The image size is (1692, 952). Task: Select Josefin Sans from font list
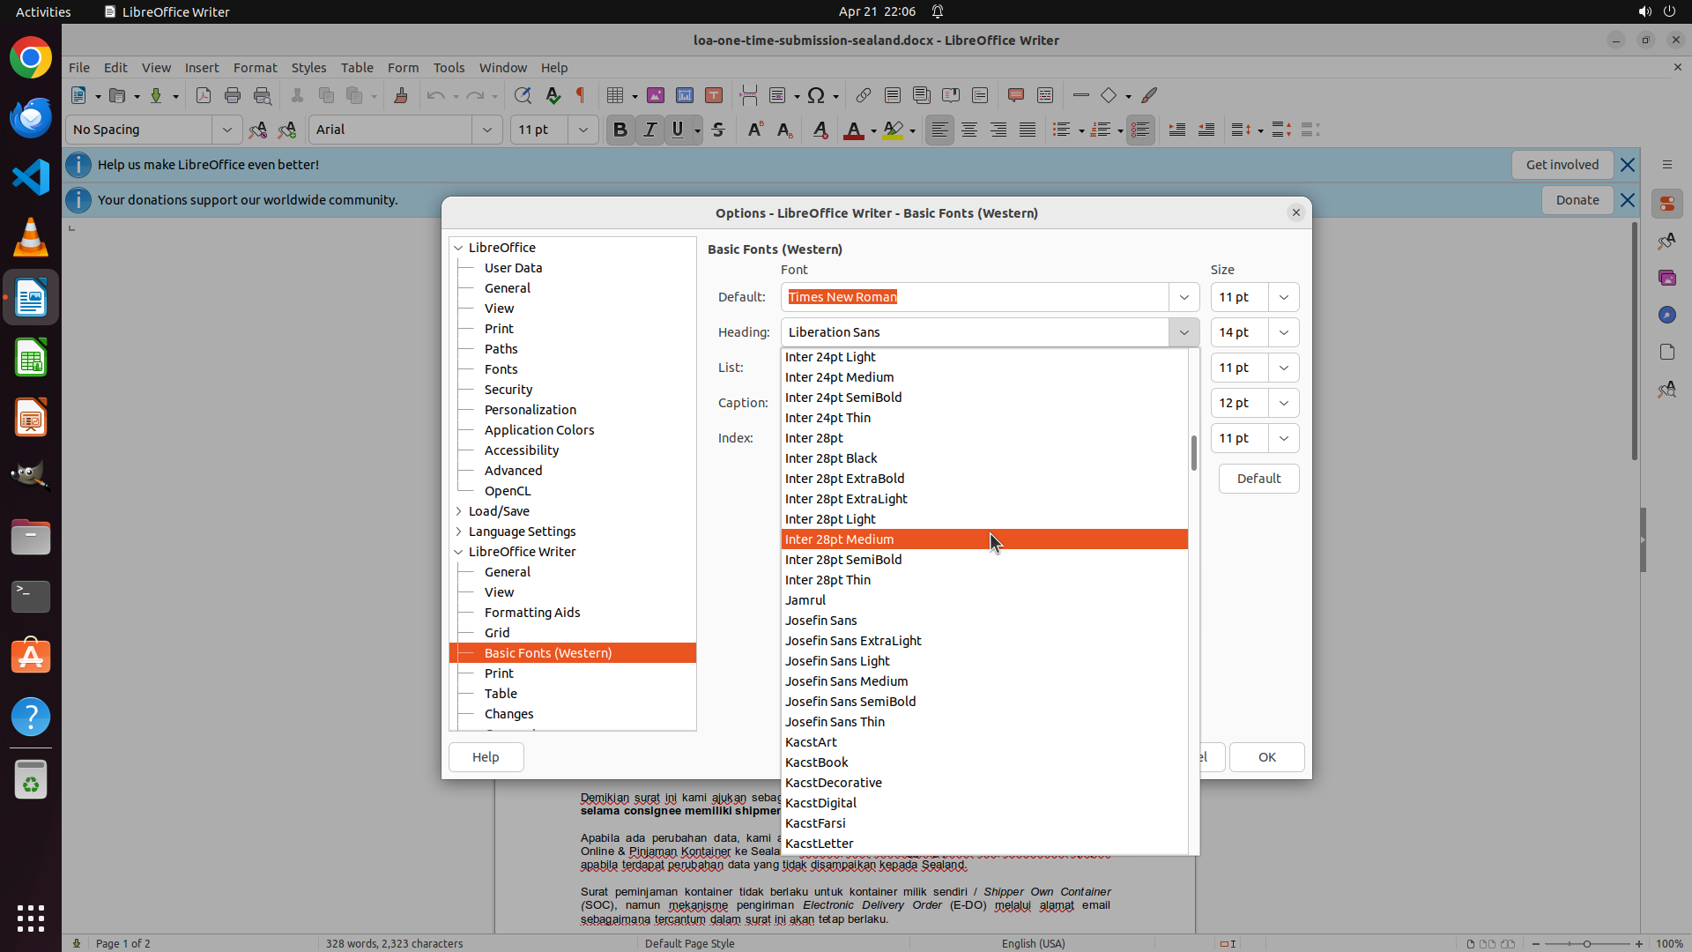pos(820,621)
